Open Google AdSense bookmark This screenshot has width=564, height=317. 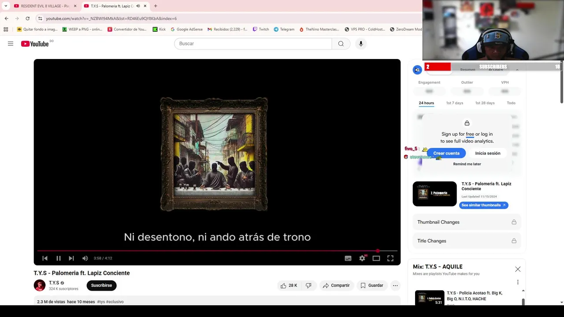tap(186, 29)
